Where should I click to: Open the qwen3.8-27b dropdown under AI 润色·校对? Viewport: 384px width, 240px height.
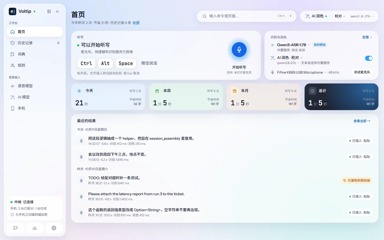tap(288, 63)
